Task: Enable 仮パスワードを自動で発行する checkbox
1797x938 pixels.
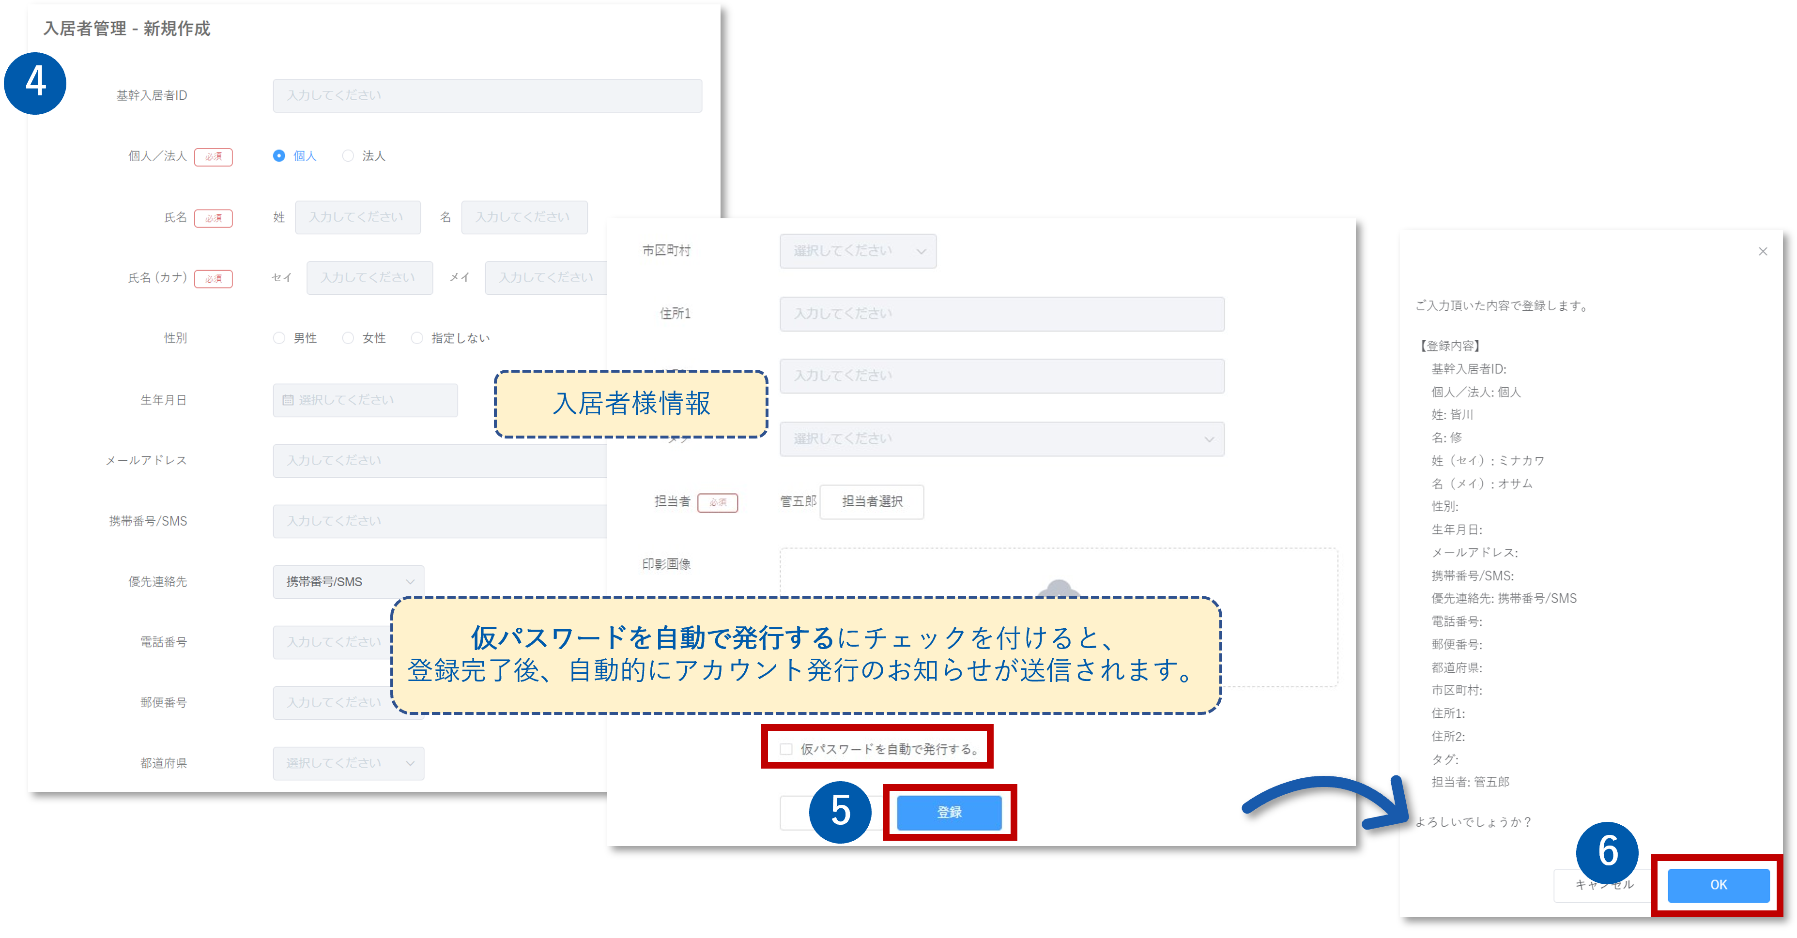Action: point(786,748)
